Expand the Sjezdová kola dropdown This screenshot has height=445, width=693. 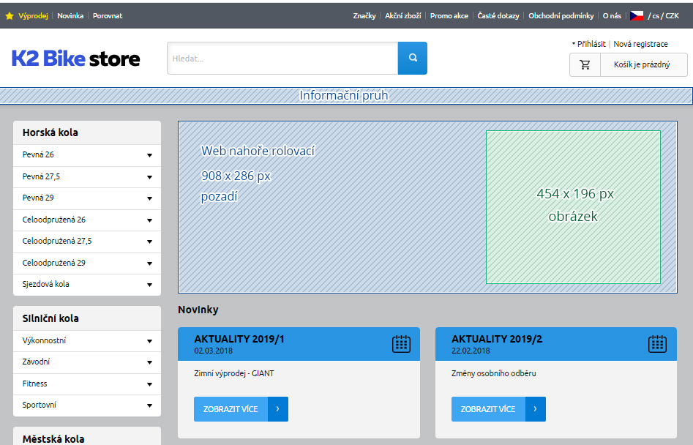[149, 285]
